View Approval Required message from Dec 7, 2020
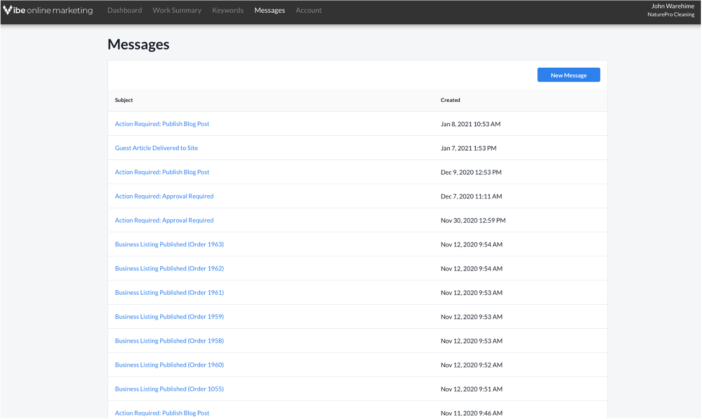This screenshot has height=419, width=702. tap(164, 196)
